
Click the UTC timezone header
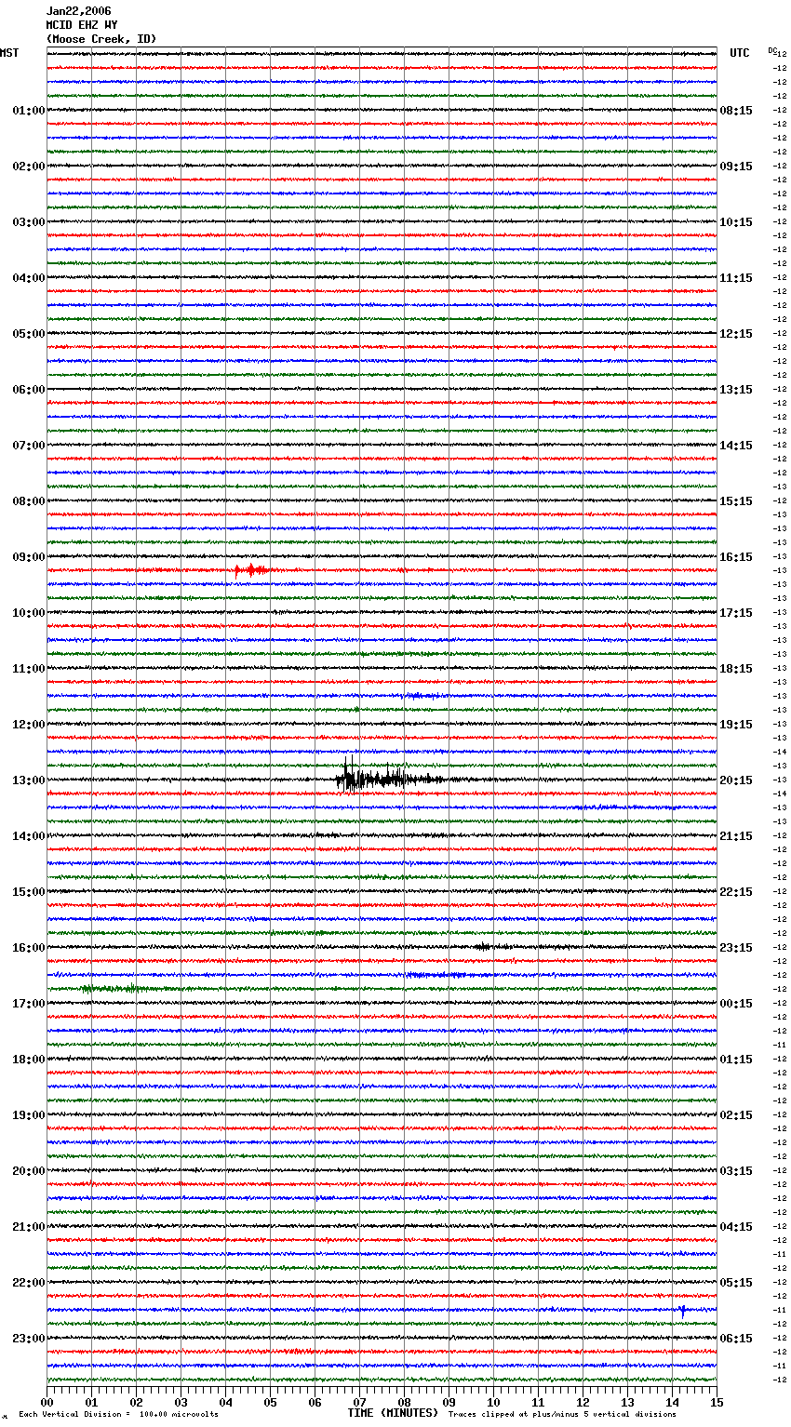(x=740, y=53)
